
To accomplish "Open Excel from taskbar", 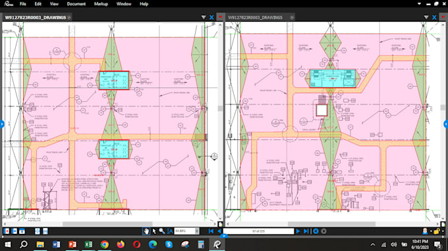I will pyautogui.click(x=88, y=244).
